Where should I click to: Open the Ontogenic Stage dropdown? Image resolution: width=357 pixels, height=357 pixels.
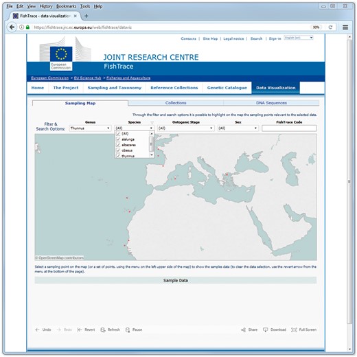pyautogui.click(x=186, y=128)
